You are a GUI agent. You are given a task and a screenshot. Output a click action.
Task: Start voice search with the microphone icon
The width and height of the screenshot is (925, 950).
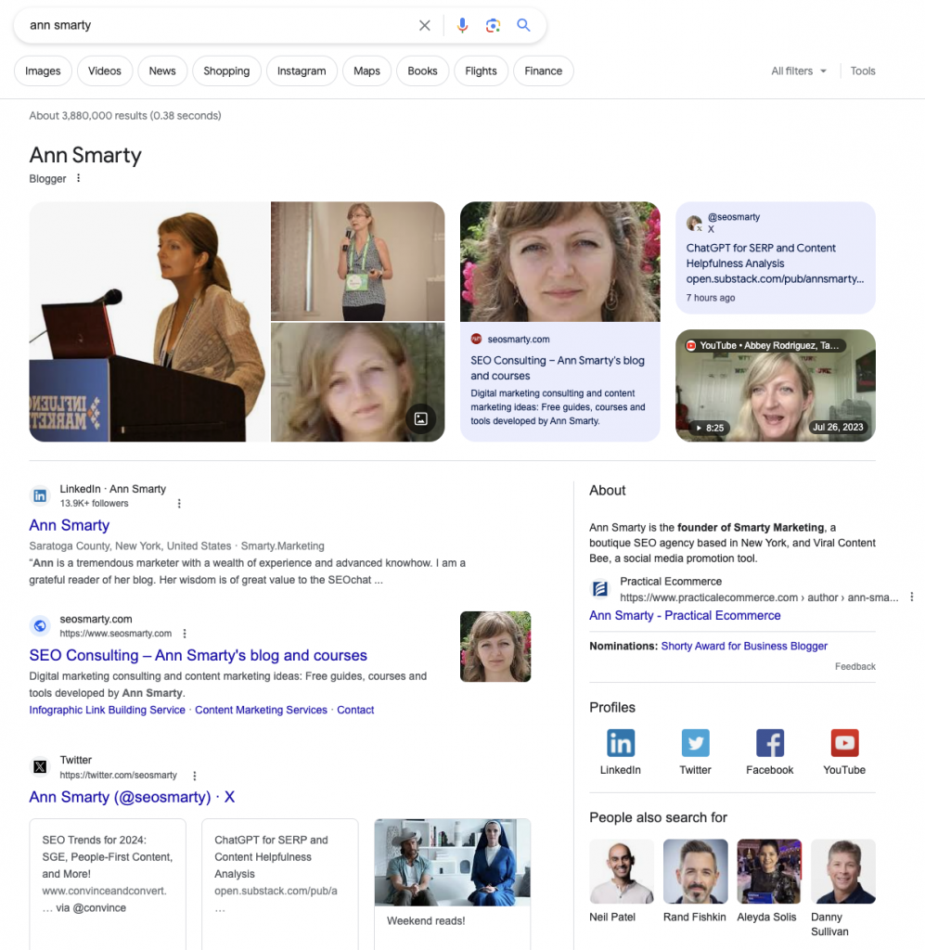tap(462, 25)
